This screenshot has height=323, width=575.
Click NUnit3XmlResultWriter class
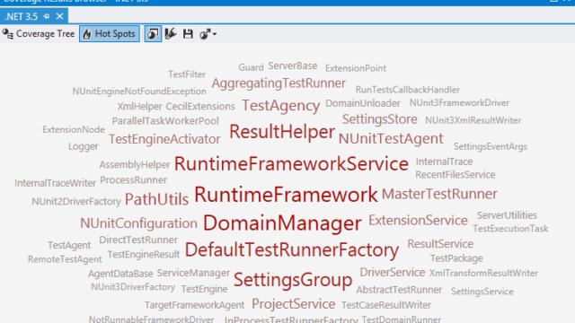click(473, 120)
